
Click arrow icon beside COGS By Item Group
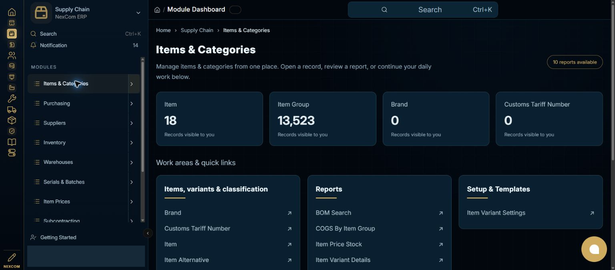tap(441, 229)
